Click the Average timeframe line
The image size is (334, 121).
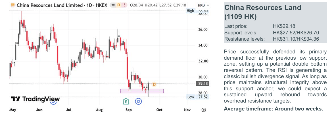click(274, 109)
